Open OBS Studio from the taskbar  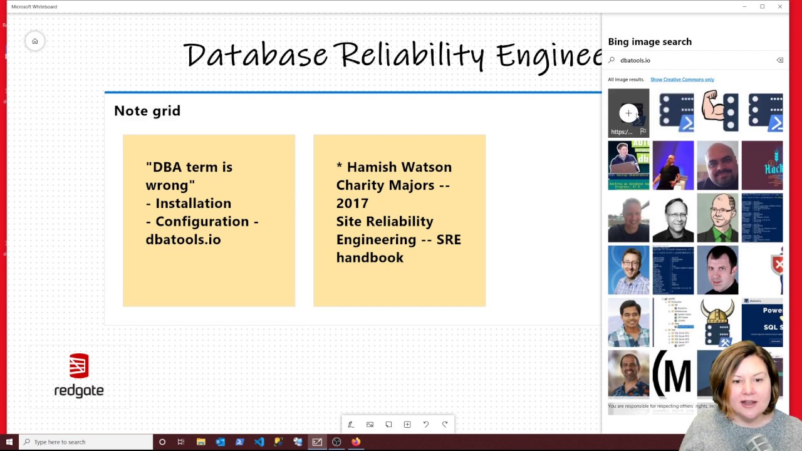[336, 442]
